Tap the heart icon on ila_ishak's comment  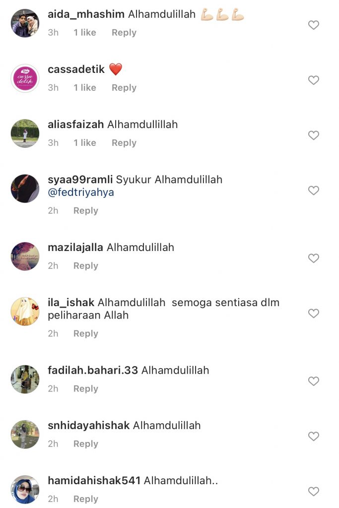[313, 314]
